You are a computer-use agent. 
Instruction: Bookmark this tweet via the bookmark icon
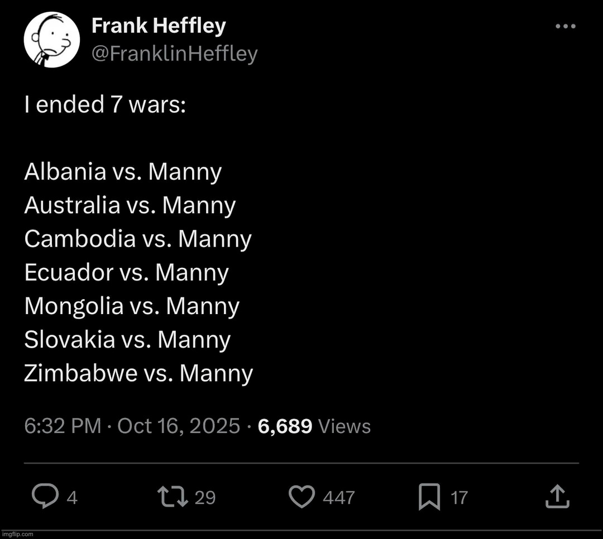coord(429,497)
